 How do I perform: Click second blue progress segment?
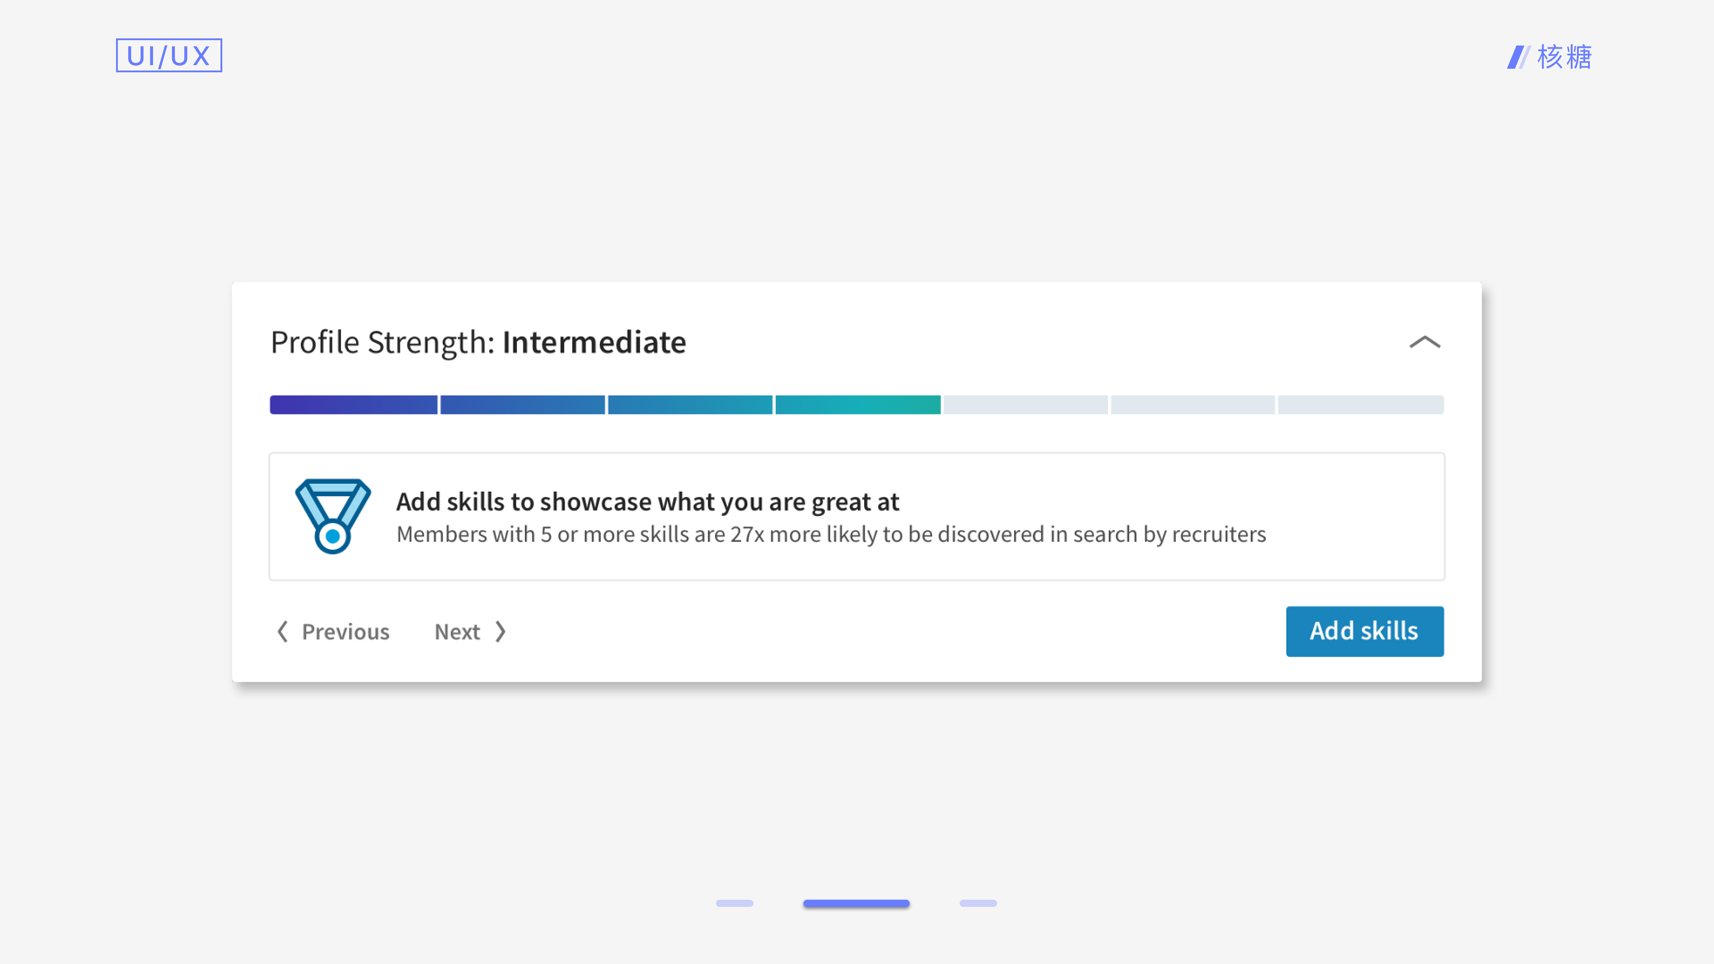pos(522,404)
